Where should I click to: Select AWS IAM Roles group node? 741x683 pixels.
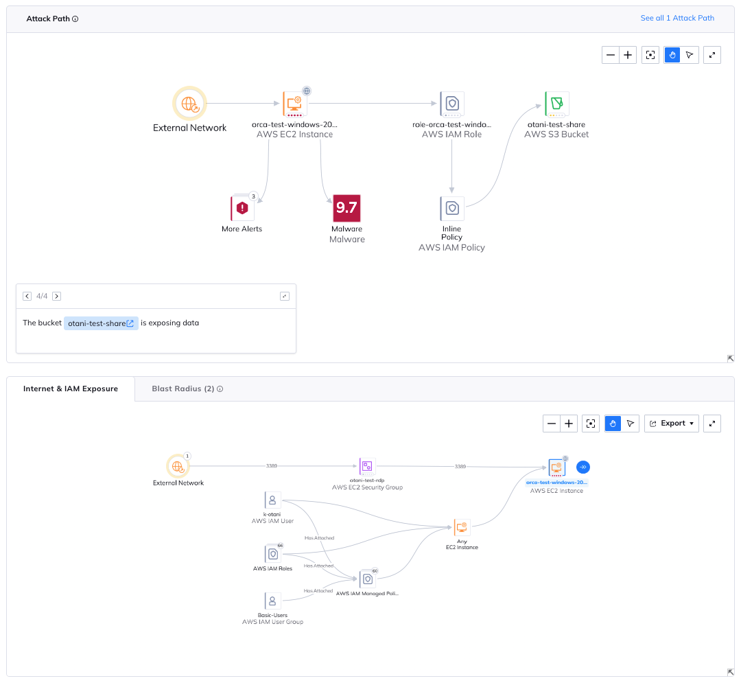(272, 553)
